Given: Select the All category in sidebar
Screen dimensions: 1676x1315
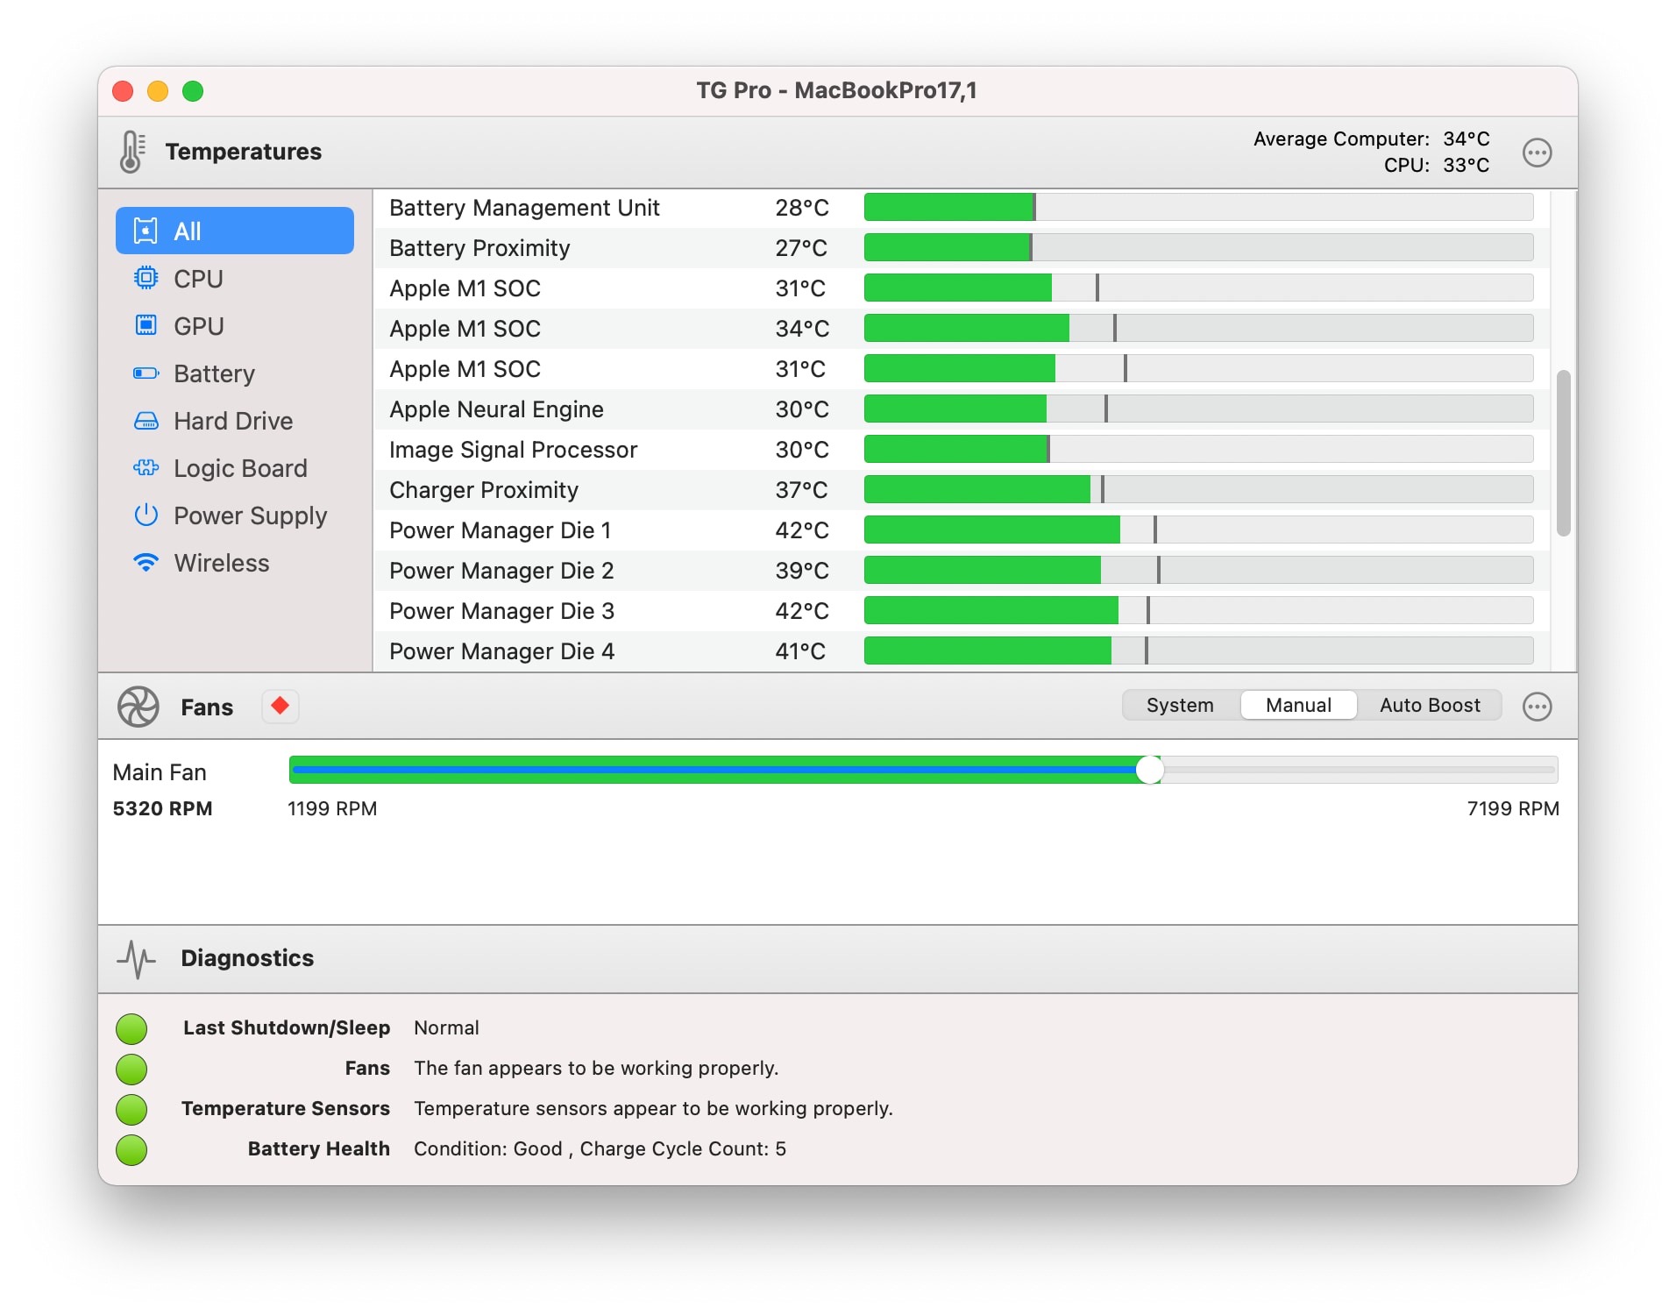Looking at the screenshot, I should [x=235, y=231].
